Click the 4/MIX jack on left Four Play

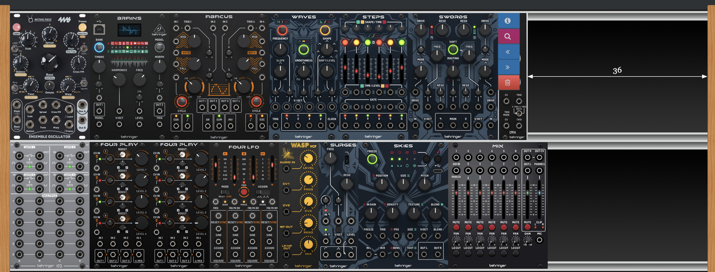point(138,255)
